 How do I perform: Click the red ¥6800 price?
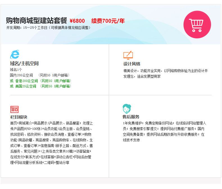click(x=77, y=21)
